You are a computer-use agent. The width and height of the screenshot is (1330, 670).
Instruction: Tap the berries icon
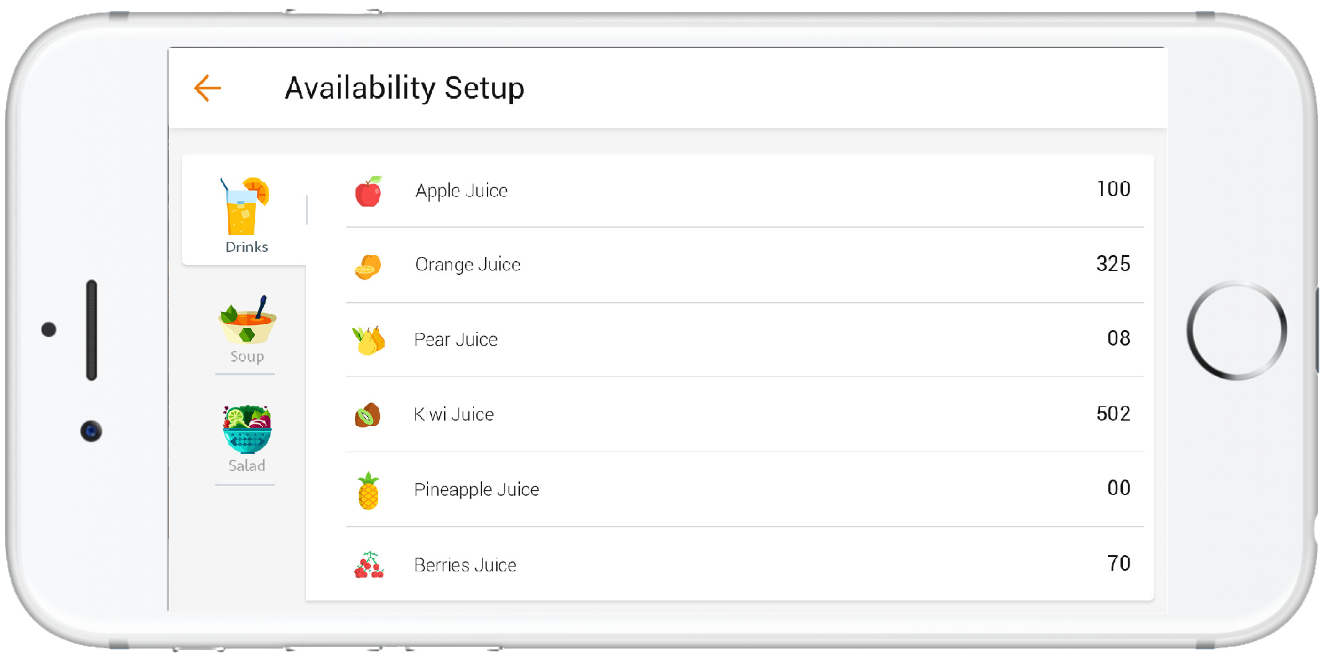coord(369,565)
